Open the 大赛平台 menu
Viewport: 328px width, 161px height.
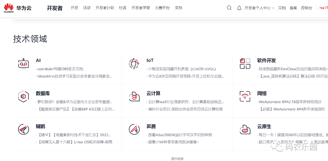click(x=162, y=8)
